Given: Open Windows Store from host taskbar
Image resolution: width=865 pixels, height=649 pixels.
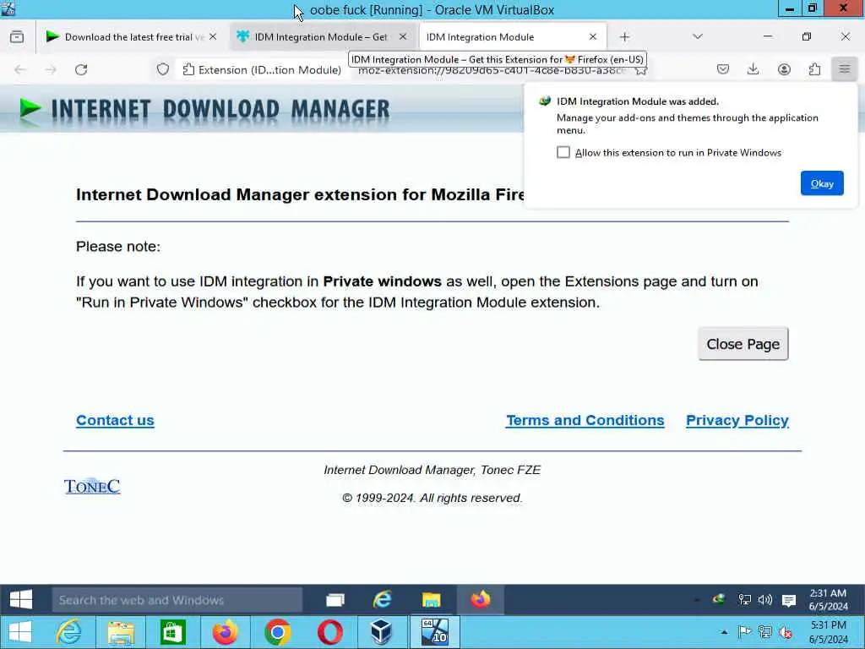Looking at the screenshot, I should [172, 632].
